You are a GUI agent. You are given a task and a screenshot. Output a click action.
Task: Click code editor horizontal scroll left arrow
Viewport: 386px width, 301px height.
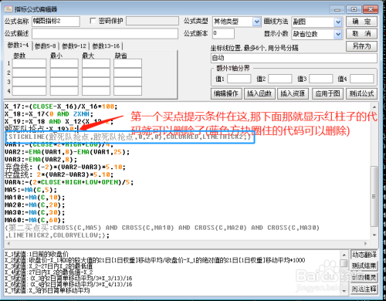(9, 243)
